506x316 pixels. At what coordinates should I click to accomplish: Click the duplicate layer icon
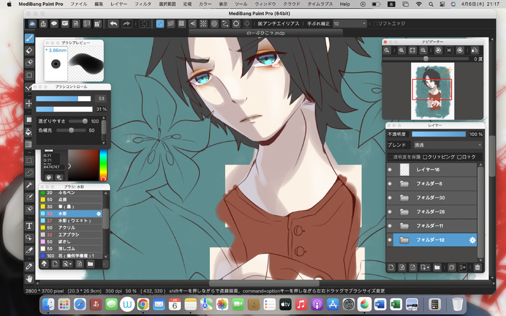point(452,267)
